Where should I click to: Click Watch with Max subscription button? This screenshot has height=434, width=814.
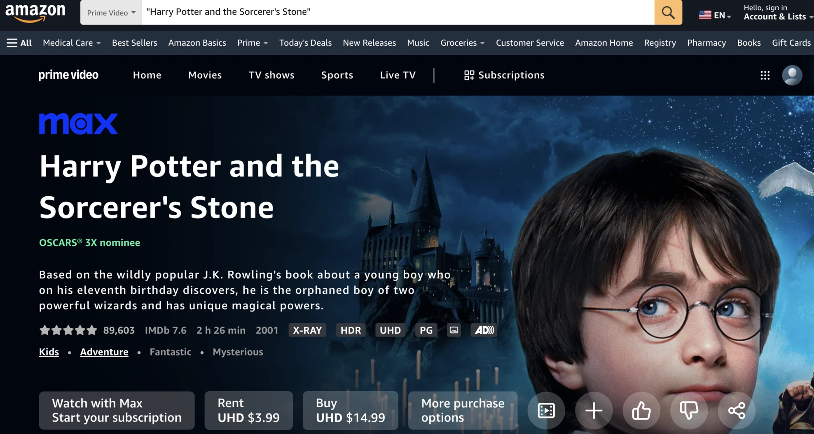(117, 411)
